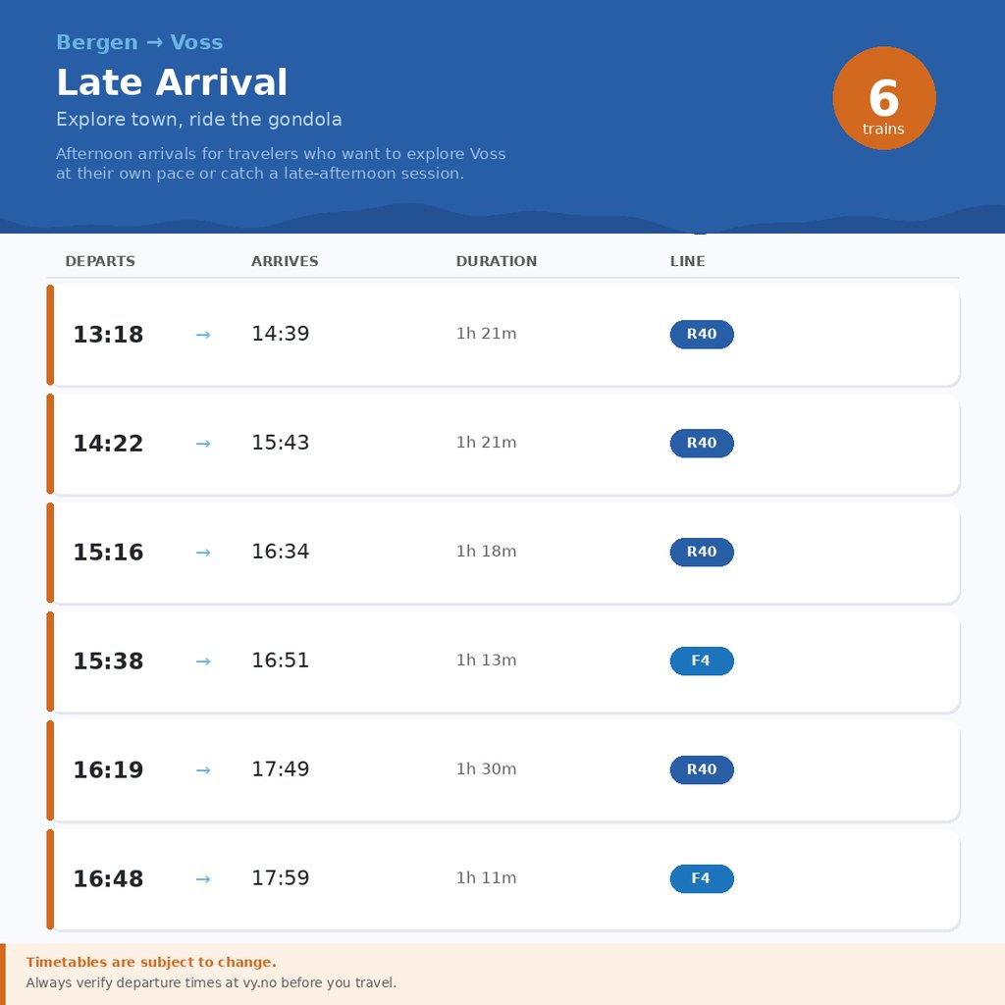Click the orange bar on the 16:19 card
This screenshot has width=1005, height=1005.
point(50,769)
